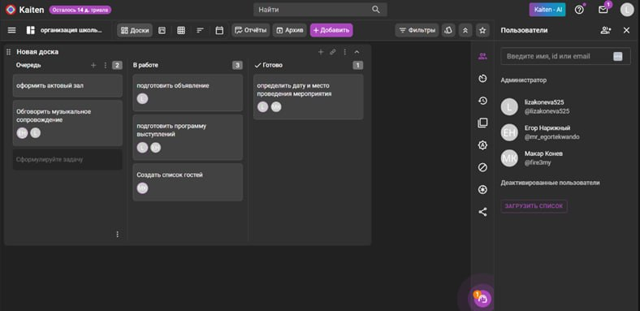
Task: Click the notifications bell icon beside Фильтры
Action: (448, 30)
